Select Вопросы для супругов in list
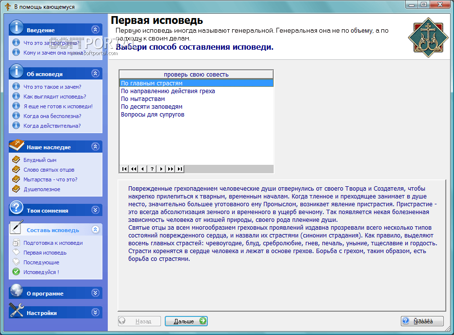Image resolution: width=454 pixels, height=335 pixels. [x=197, y=115]
